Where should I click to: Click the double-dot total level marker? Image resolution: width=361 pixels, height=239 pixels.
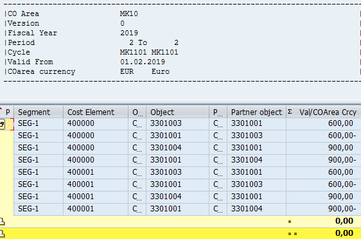[x=292, y=234]
